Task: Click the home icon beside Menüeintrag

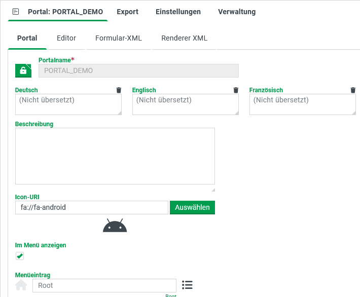Action: (21, 285)
